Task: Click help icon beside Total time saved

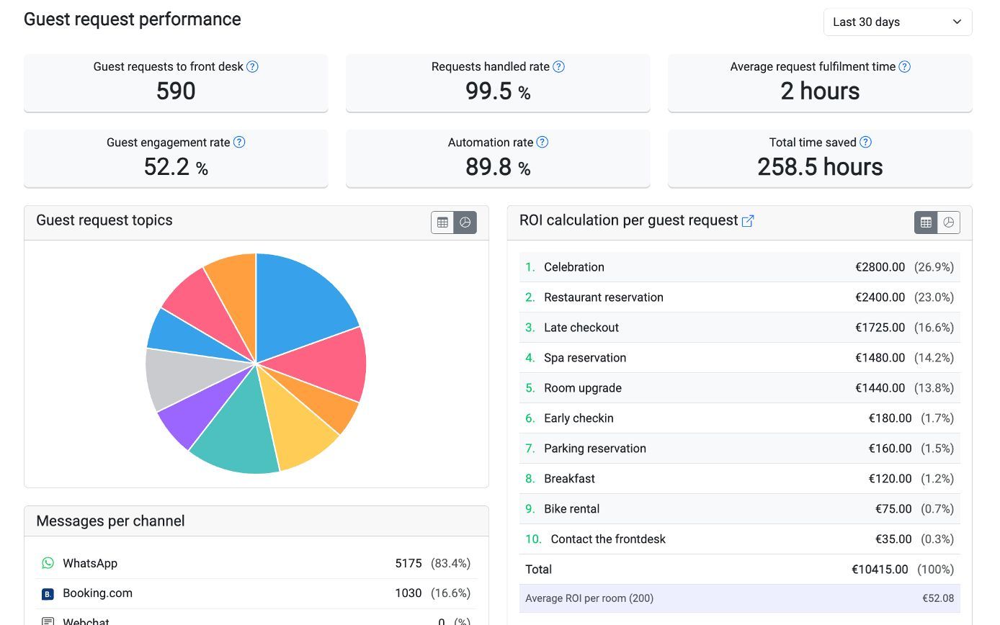Action: [x=866, y=143]
